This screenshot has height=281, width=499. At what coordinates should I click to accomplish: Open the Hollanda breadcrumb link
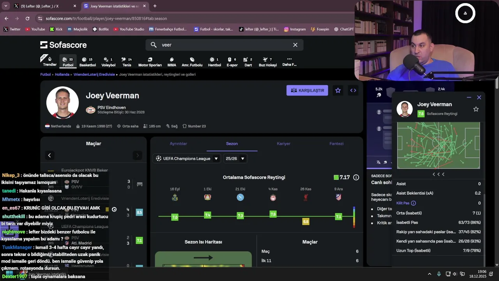point(62,74)
